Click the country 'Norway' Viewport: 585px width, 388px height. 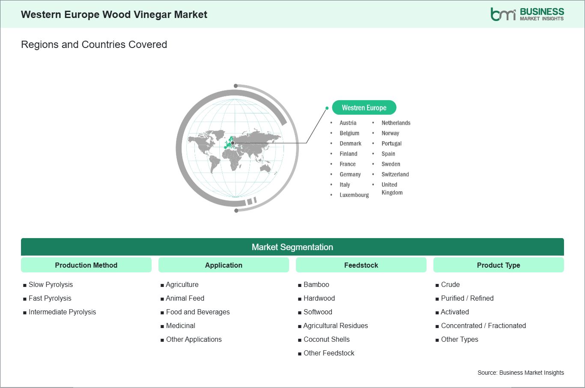(390, 133)
